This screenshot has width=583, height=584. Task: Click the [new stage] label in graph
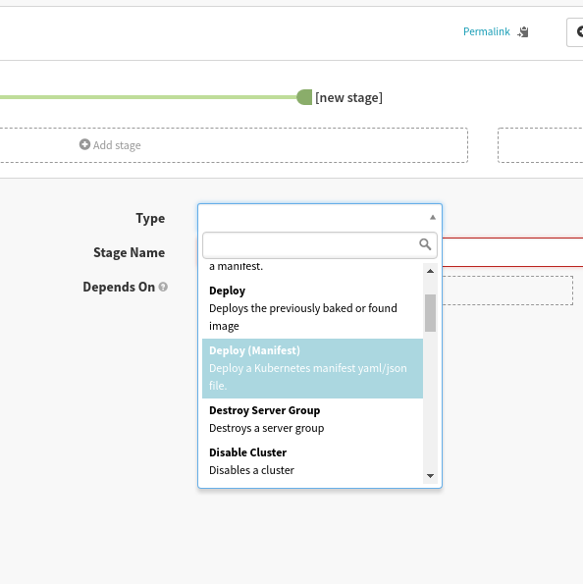[348, 97]
